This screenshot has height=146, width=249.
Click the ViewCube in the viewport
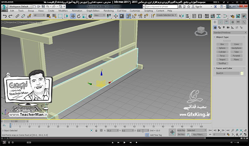tap(201, 31)
